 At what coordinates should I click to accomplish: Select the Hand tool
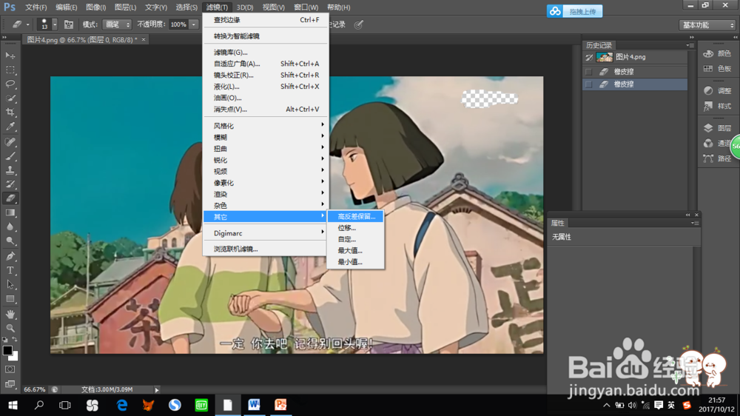[10, 314]
